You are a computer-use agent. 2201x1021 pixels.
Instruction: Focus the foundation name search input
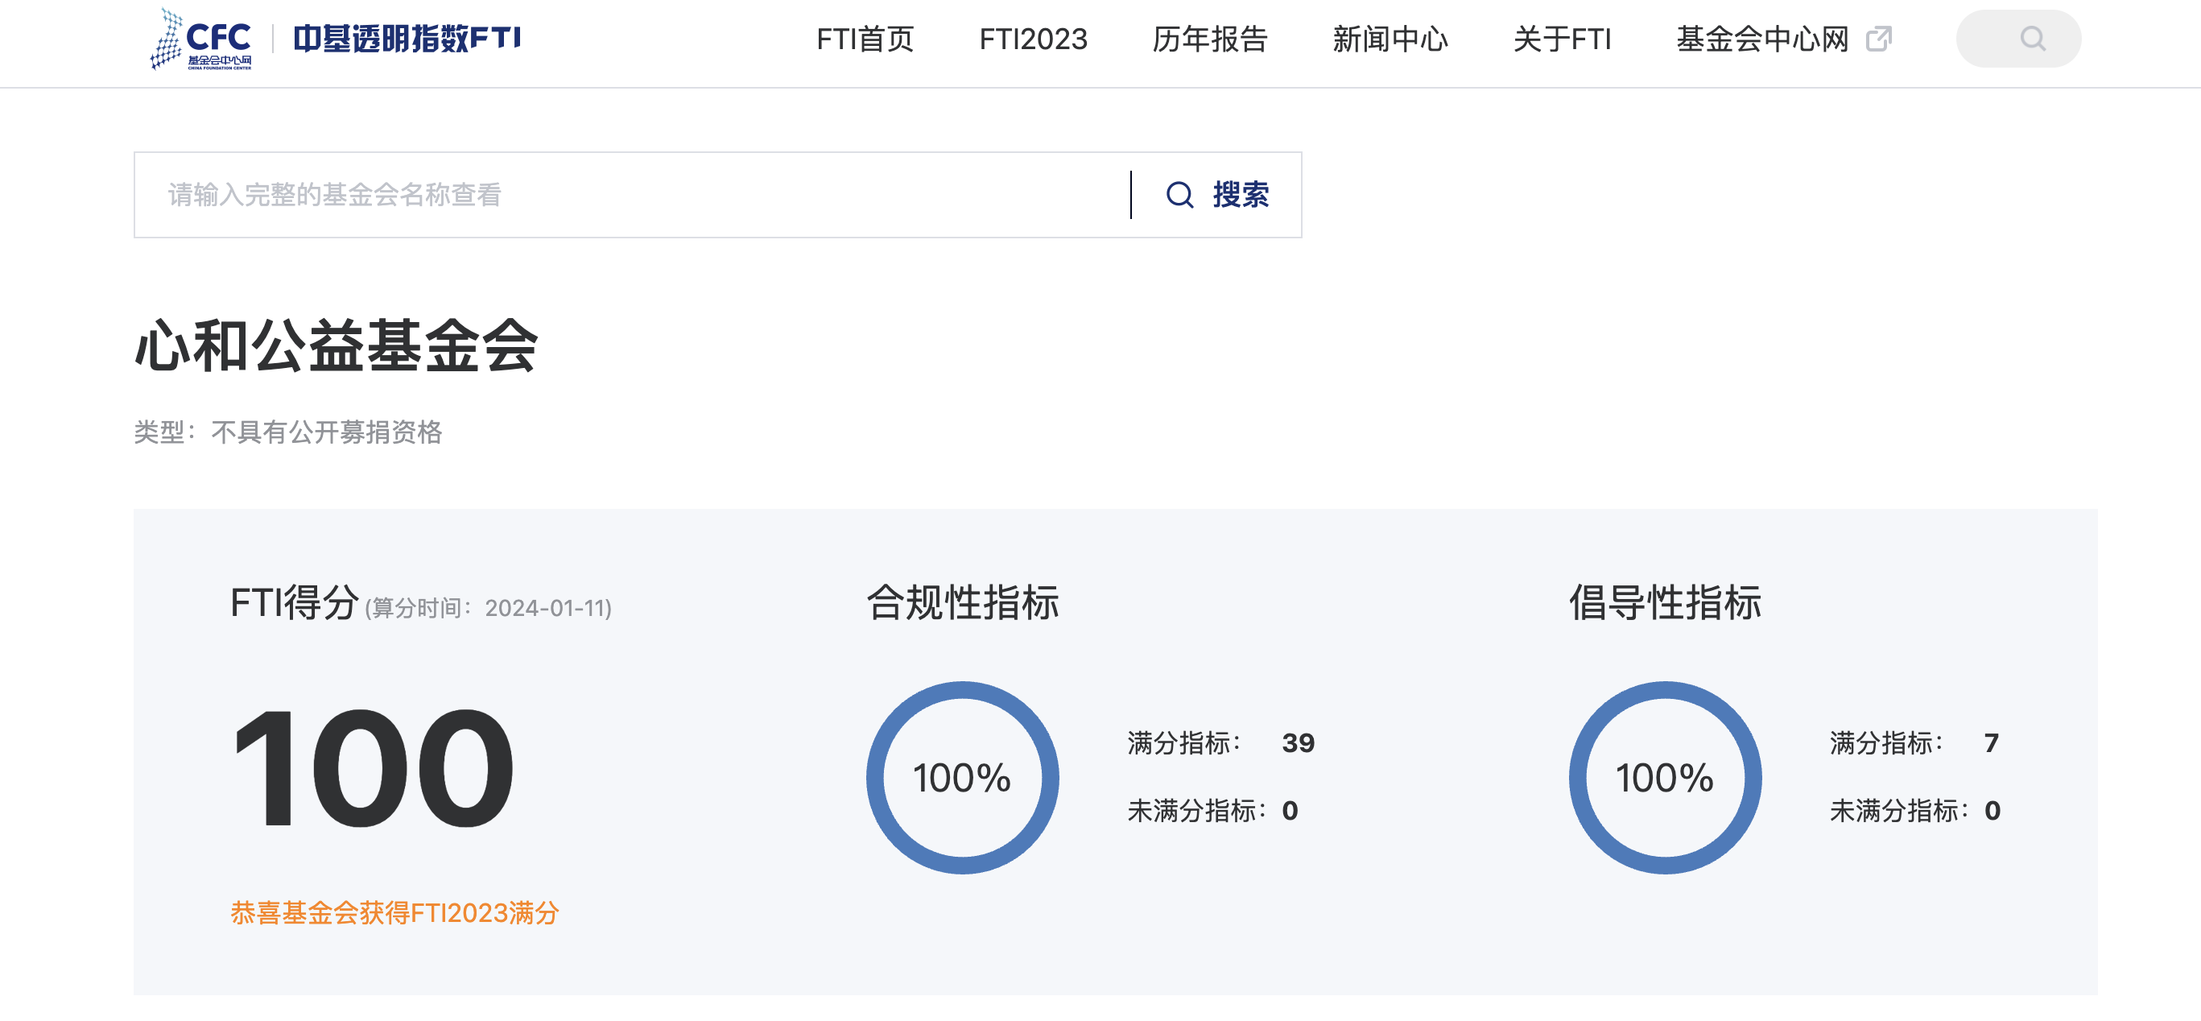click(632, 195)
